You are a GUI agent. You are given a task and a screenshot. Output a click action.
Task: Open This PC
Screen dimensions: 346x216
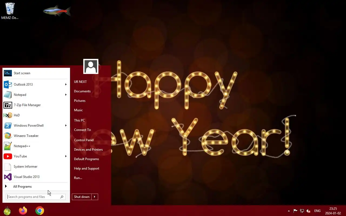(79, 120)
